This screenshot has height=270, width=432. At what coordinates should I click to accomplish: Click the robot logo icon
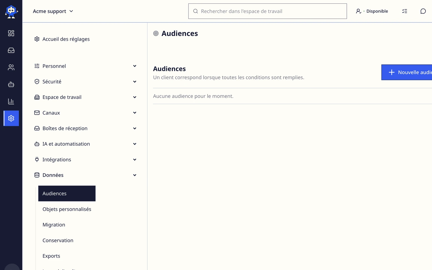click(x=11, y=12)
